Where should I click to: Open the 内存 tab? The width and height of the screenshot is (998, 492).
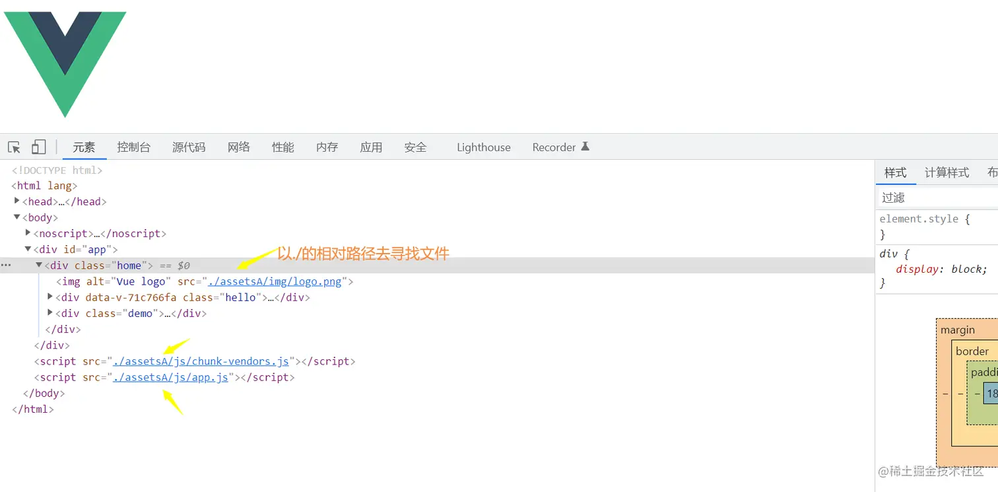point(327,147)
